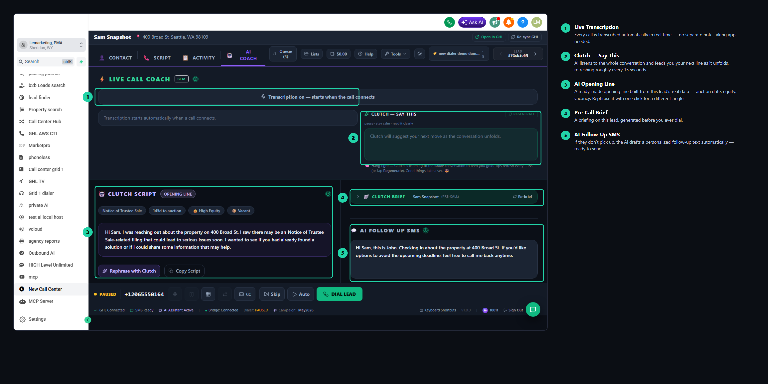The width and height of the screenshot is (768, 384).
Task: Open the megaphone announcements icon
Action: pos(495,22)
